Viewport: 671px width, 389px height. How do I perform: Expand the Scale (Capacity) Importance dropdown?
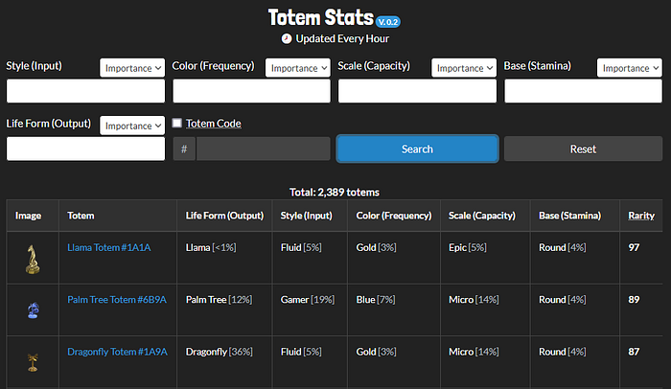point(464,68)
